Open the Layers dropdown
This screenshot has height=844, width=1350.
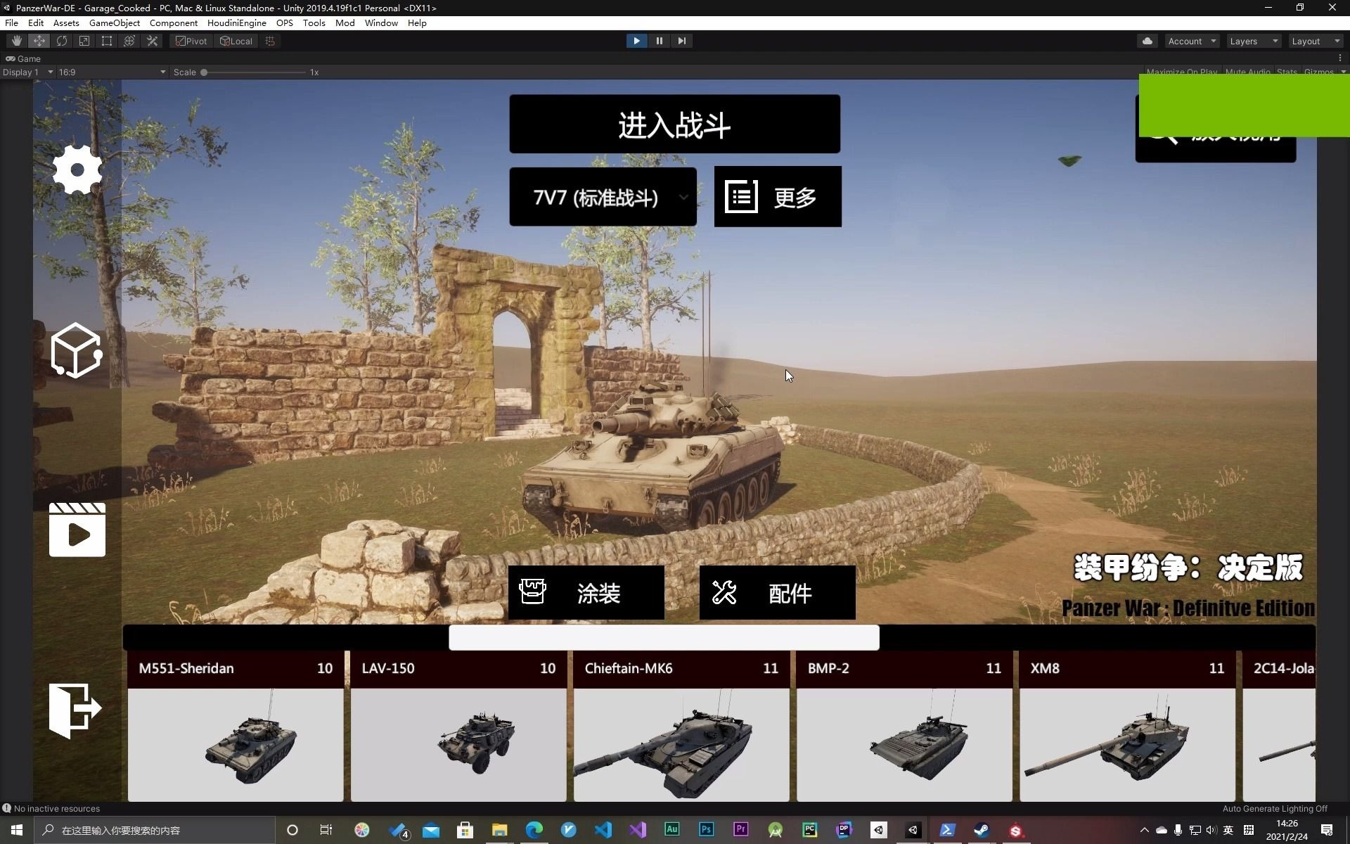pyautogui.click(x=1254, y=41)
